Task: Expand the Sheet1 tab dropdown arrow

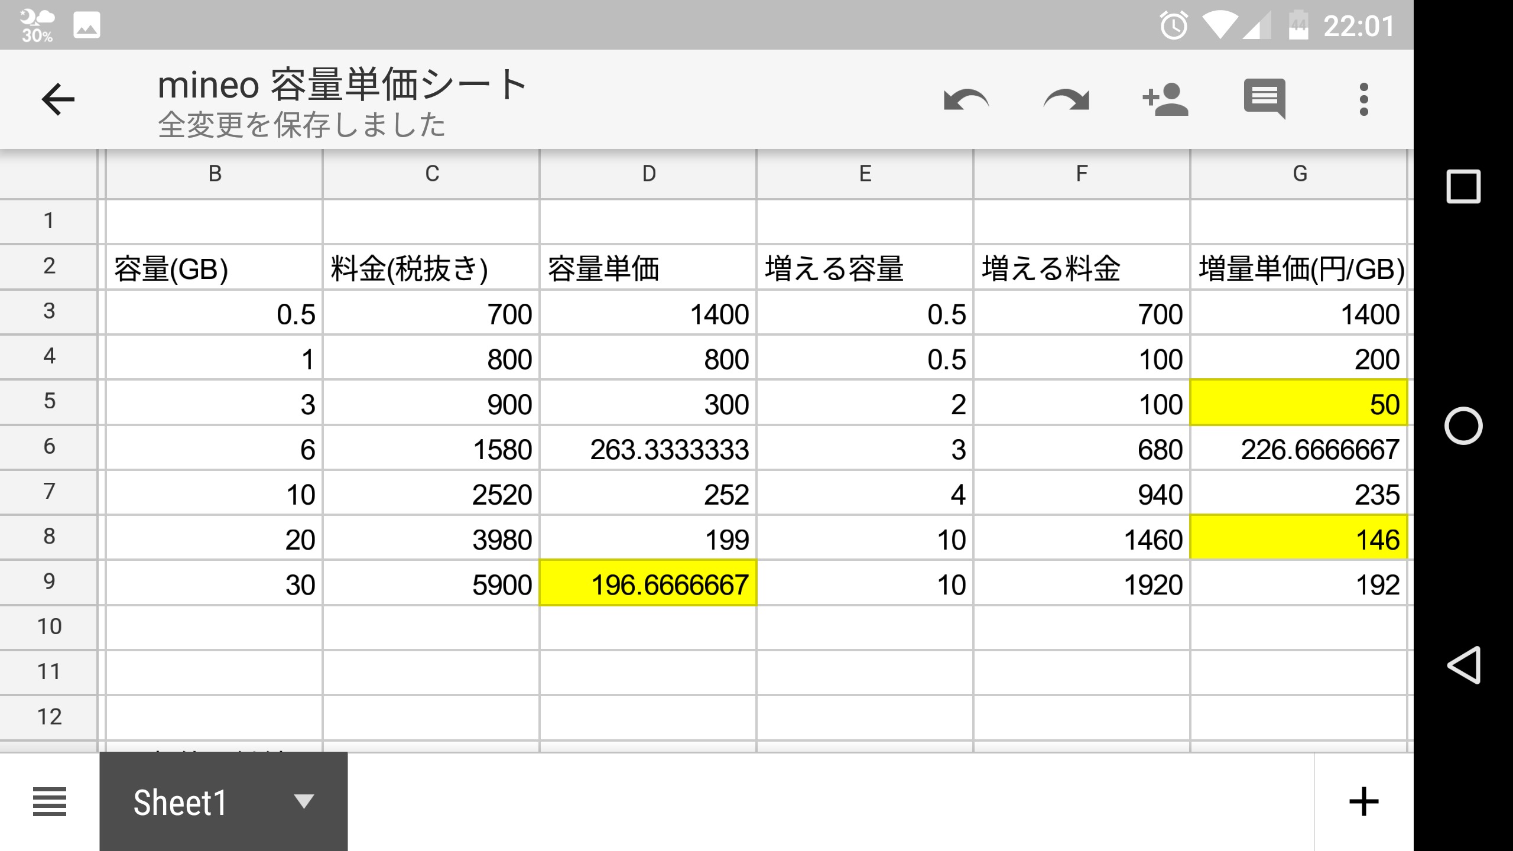Action: point(304,801)
